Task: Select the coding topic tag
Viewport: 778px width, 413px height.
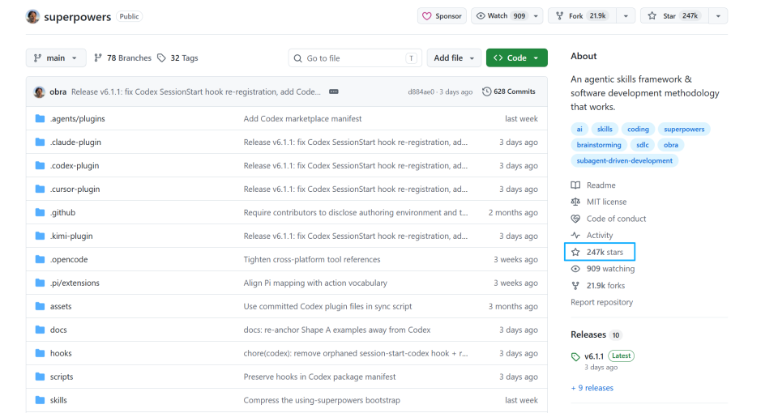Action: (x=638, y=129)
